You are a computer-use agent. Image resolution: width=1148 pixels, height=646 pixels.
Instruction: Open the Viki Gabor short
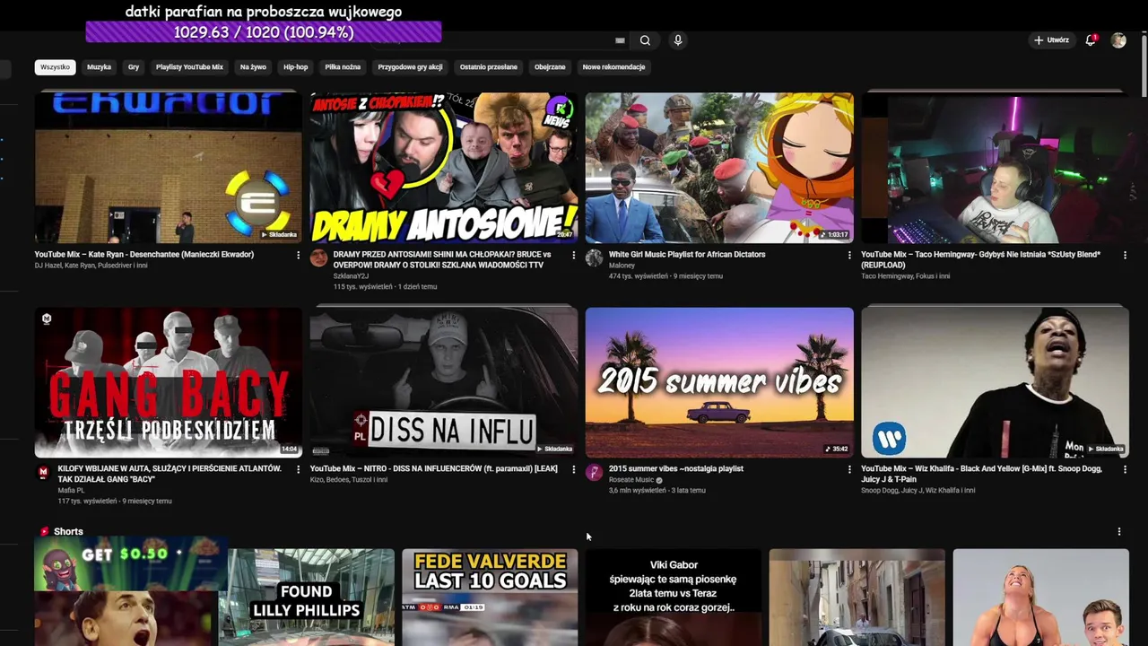point(674,598)
